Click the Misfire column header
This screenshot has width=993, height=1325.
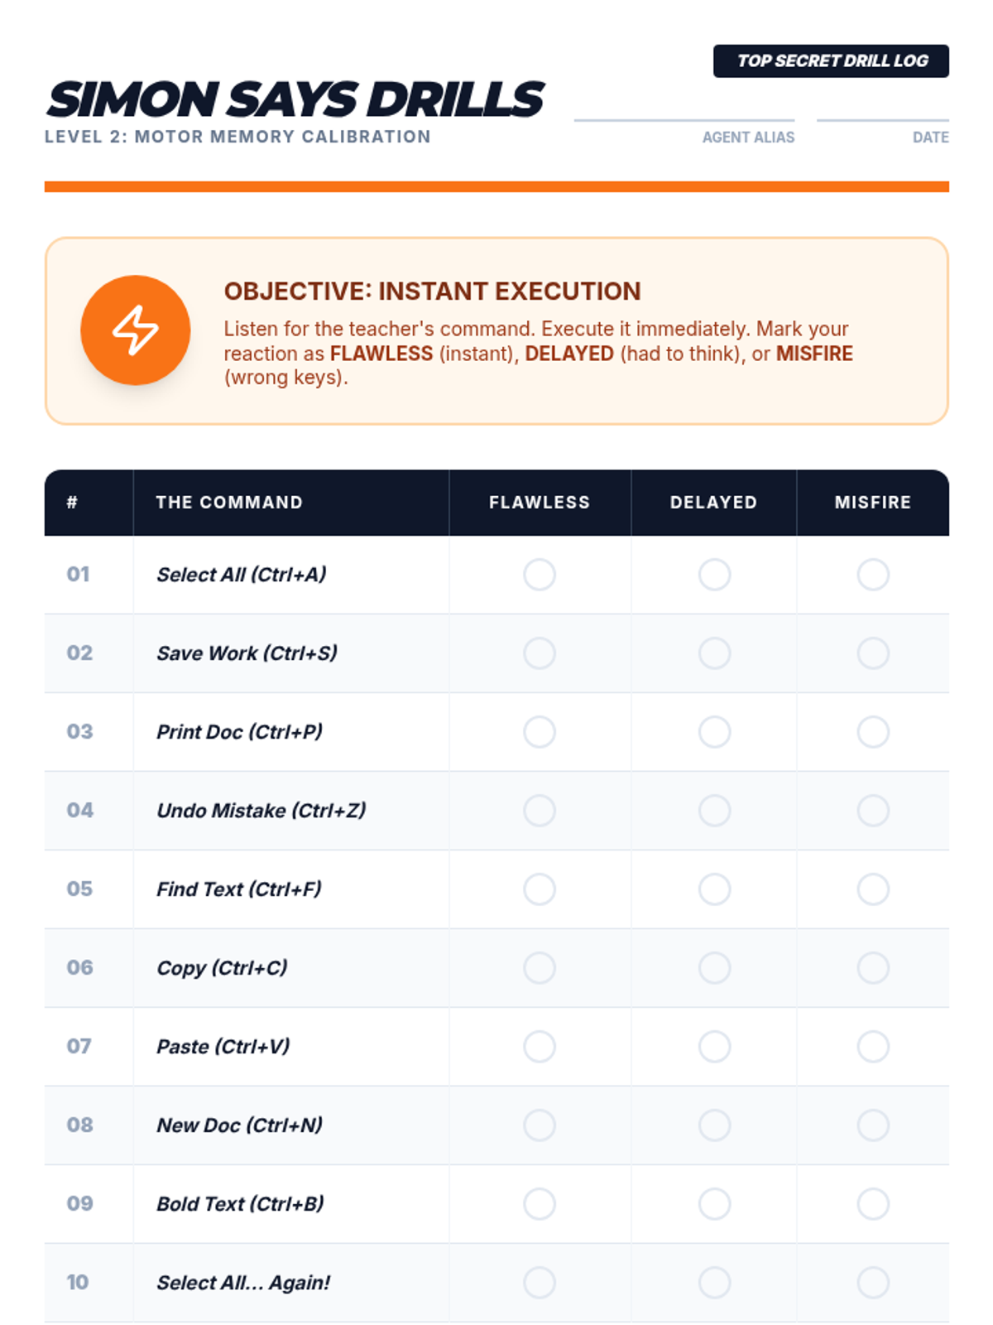tap(873, 503)
